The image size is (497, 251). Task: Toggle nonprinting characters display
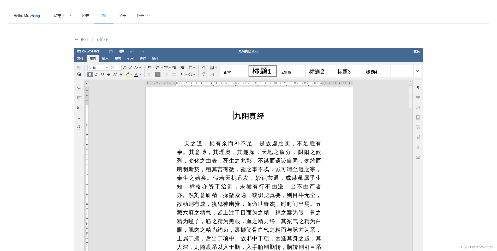(182, 74)
